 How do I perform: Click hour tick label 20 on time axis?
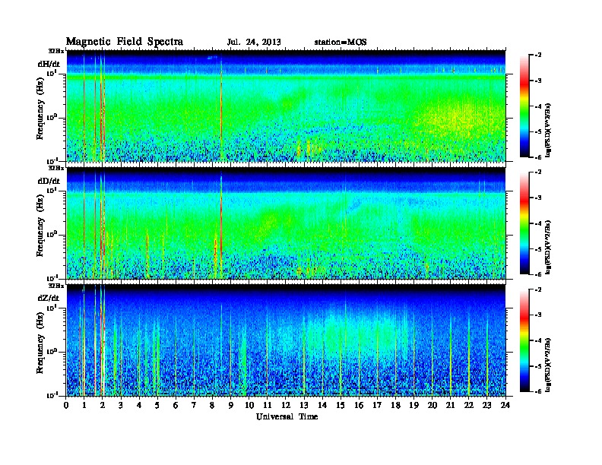432,406
